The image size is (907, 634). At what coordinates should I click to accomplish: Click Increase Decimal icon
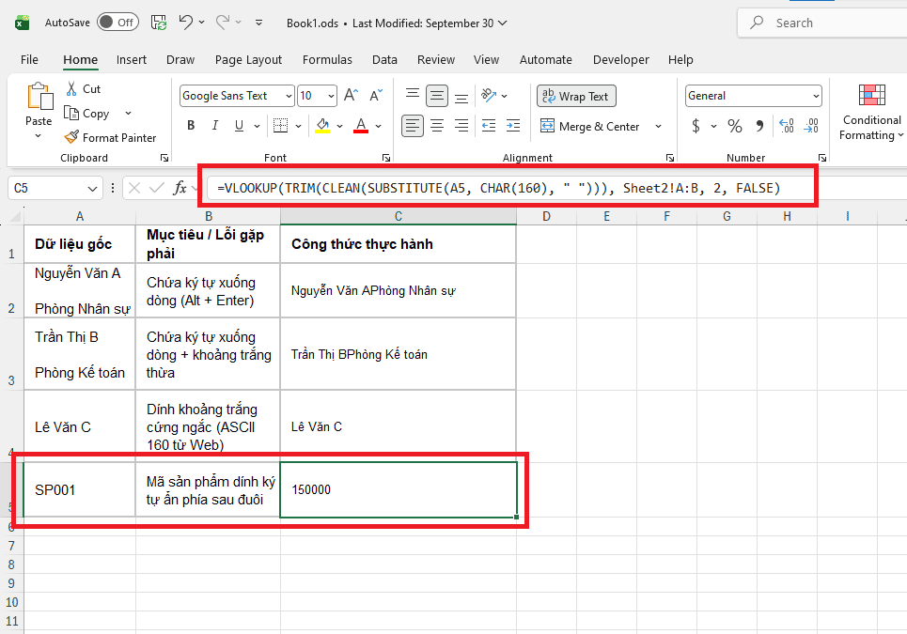[787, 126]
